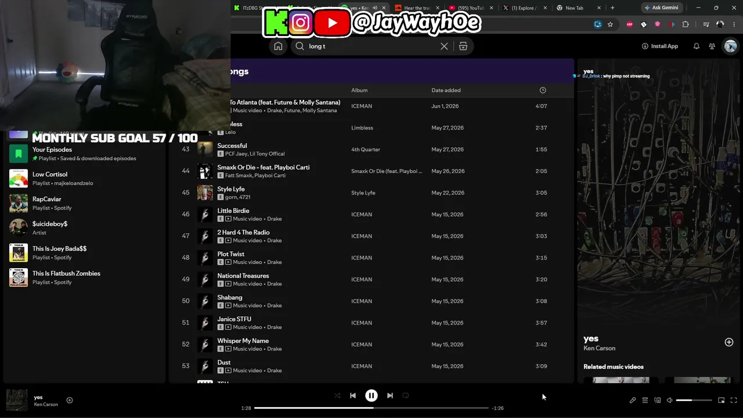Switch to the 'Hear the track' browser tab

click(x=416, y=8)
